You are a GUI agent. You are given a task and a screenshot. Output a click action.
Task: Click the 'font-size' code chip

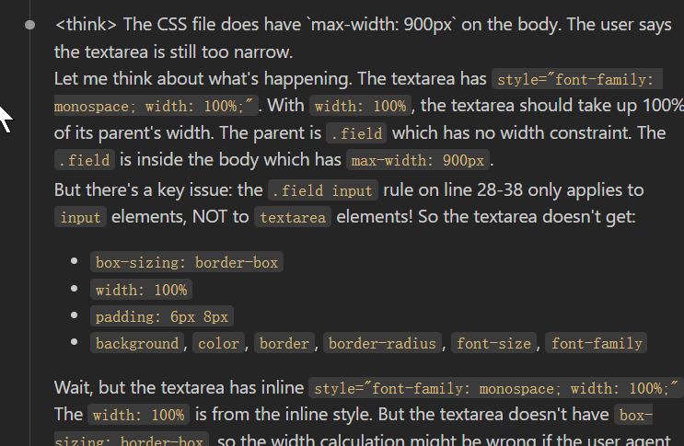click(493, 343)
